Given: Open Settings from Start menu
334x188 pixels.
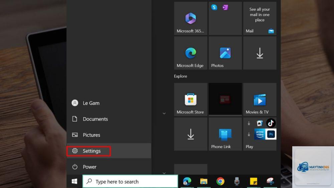Looking at the screenshot, I should (109, 151).
